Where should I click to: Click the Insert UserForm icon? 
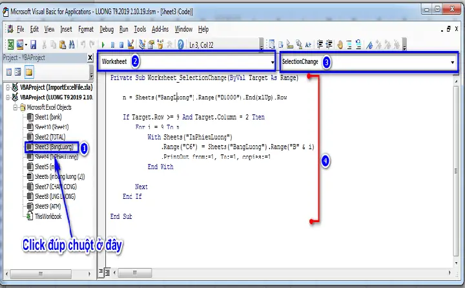coord(20,45)
